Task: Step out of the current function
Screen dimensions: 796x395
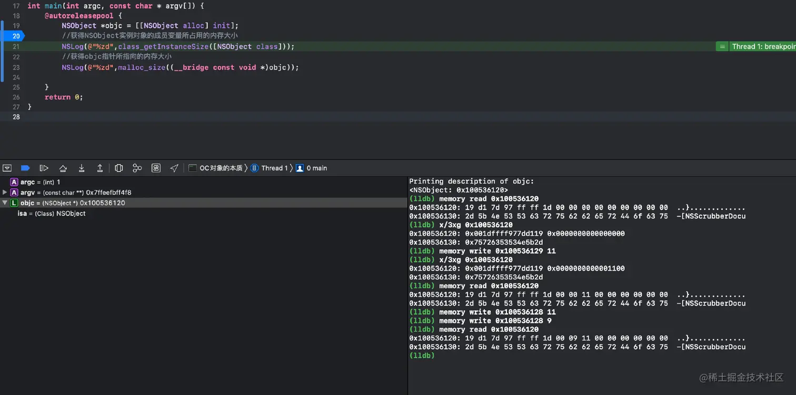Action: pyautogui.click(x=100, y=168)
